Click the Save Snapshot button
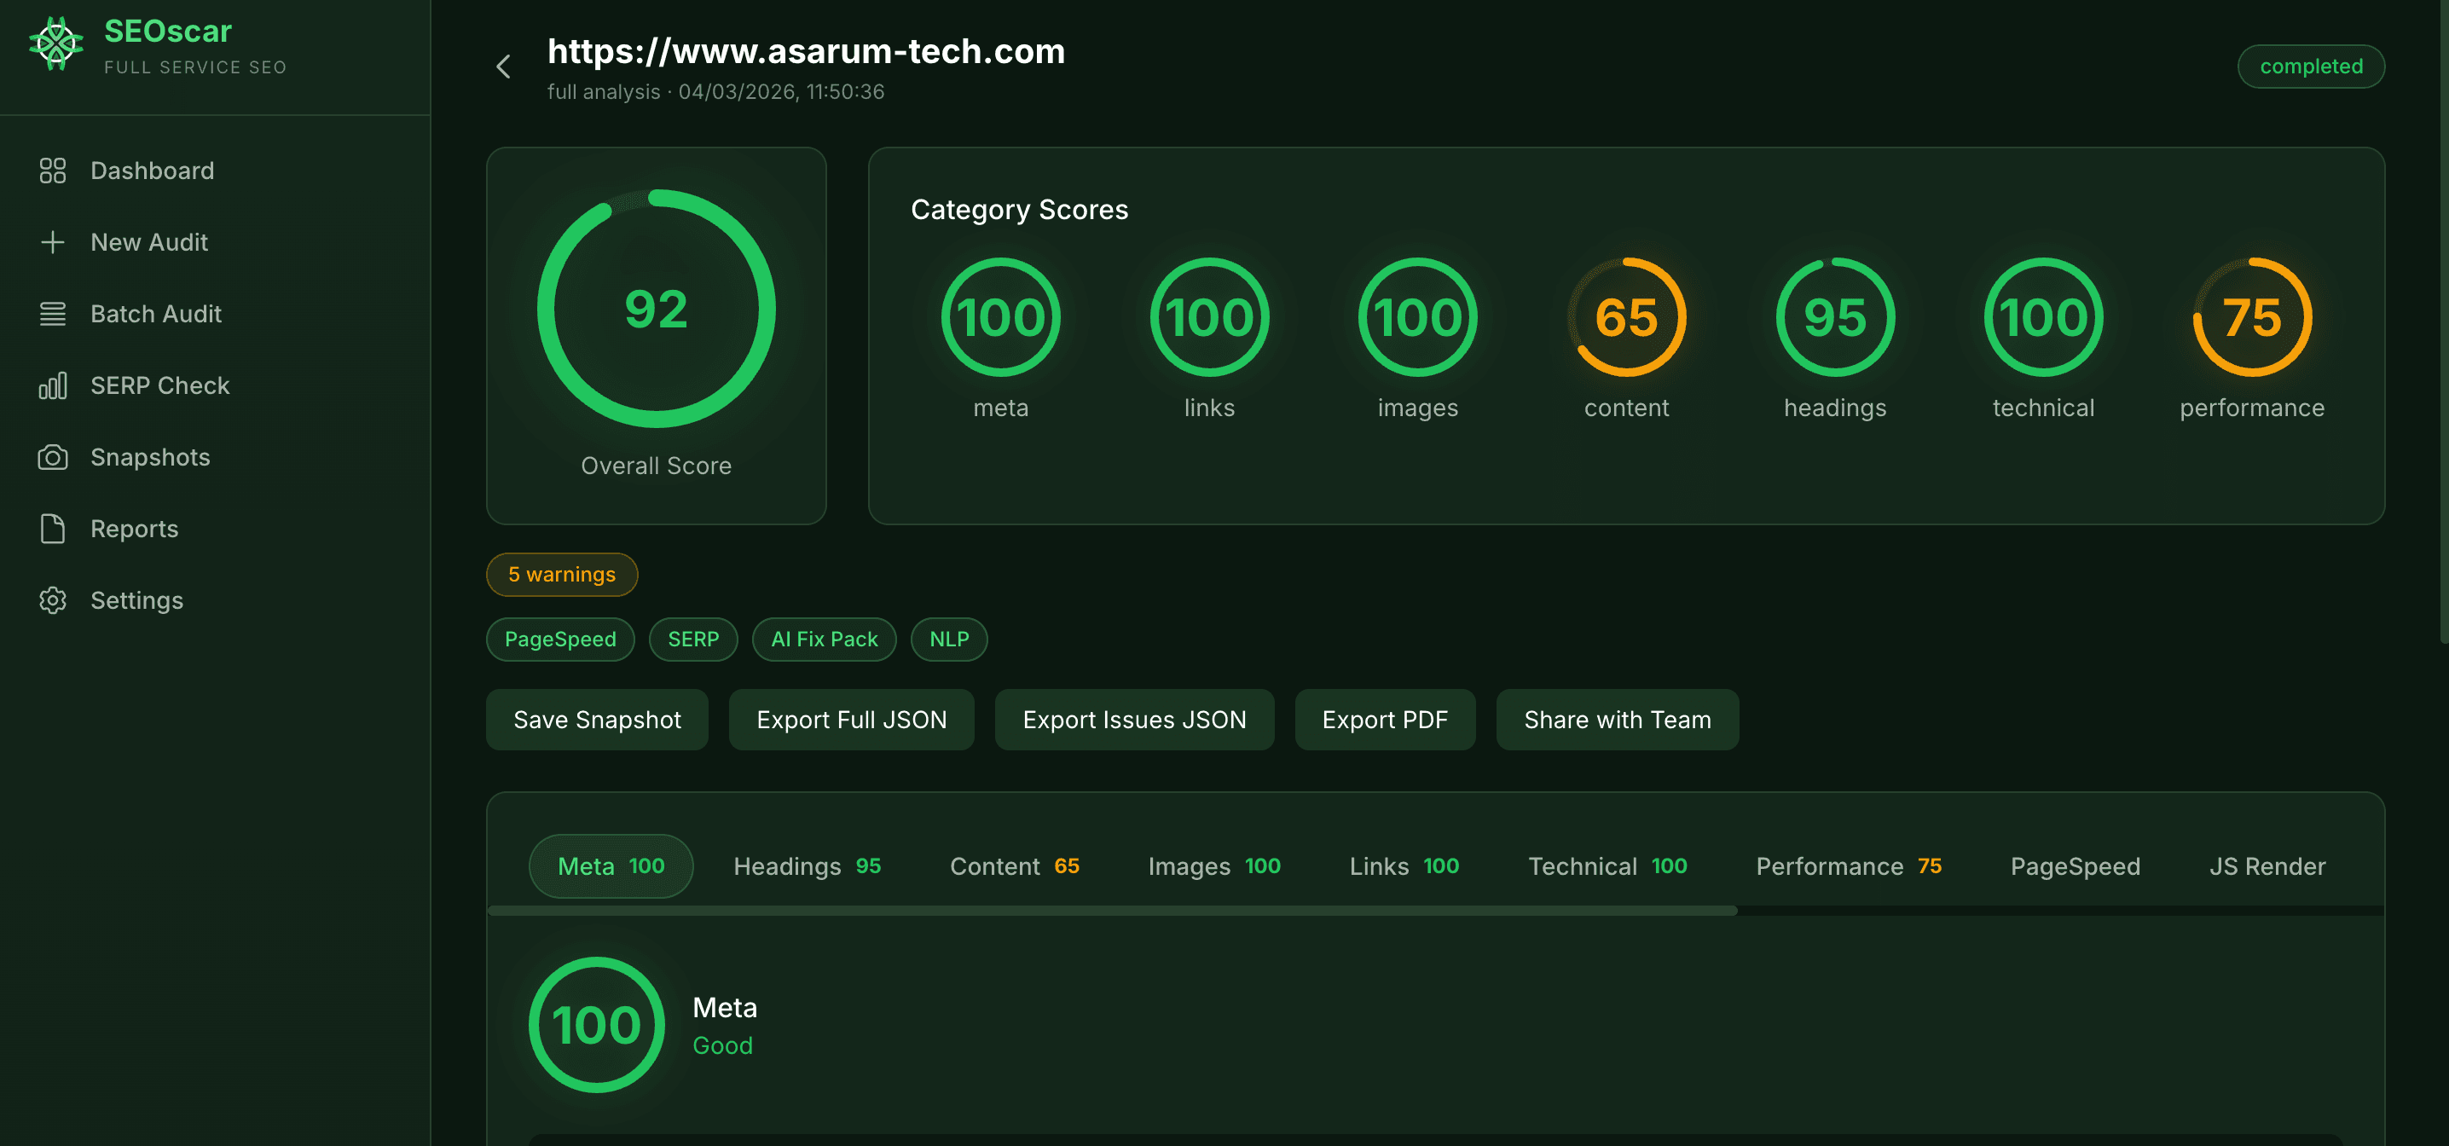 pos(596,720)
